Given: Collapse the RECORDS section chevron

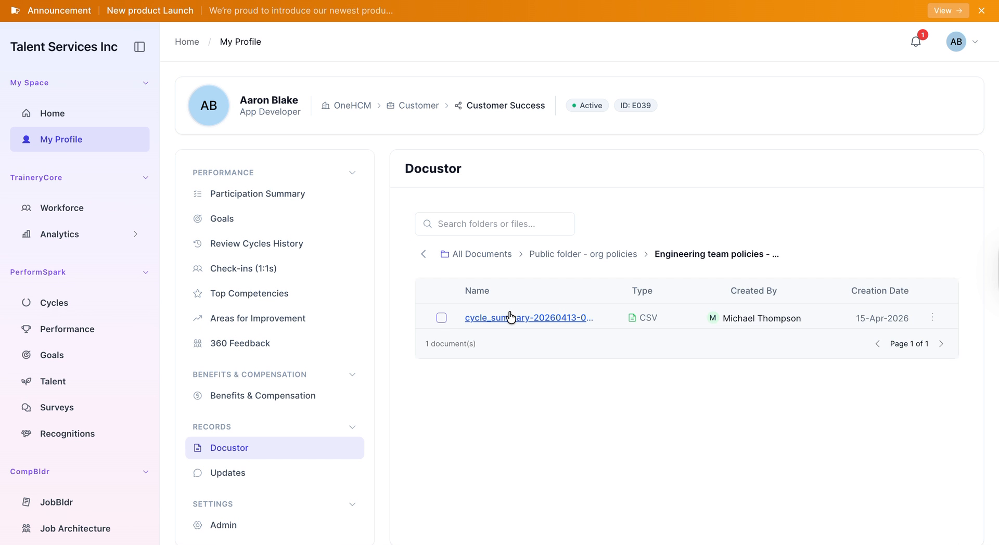Looking at the screenshot, I should click(352, 427).
